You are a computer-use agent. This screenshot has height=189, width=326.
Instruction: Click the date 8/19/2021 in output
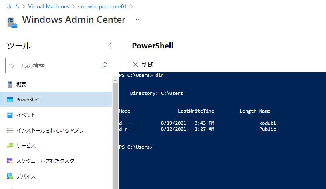[x=173, y=123]
